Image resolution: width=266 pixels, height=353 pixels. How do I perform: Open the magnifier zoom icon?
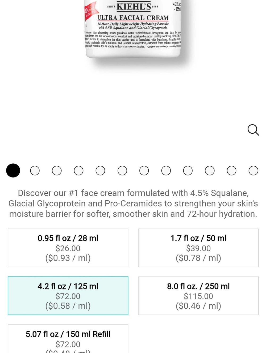pyautogui.click(x=253, y=130)
